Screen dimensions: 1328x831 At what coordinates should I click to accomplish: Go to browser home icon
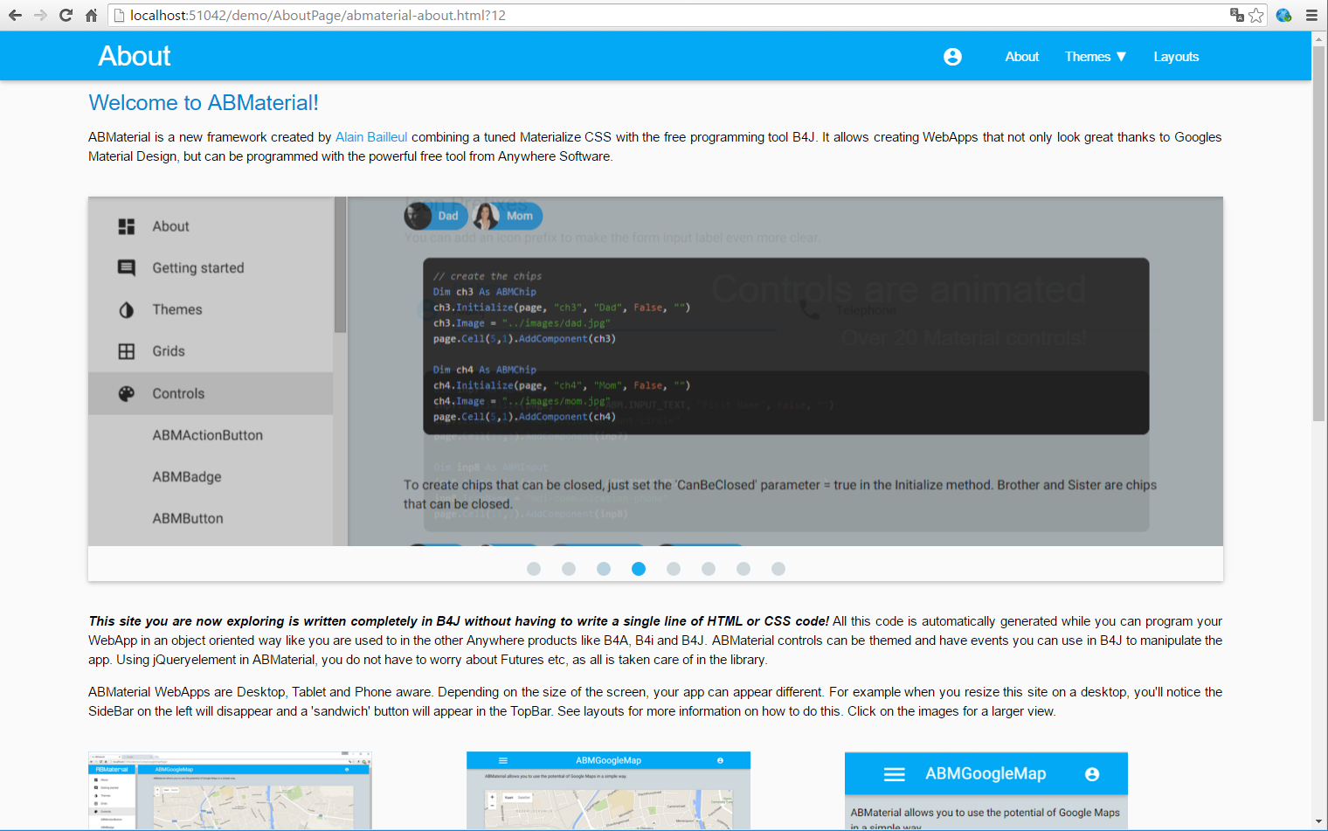click(x=91, y=15)
